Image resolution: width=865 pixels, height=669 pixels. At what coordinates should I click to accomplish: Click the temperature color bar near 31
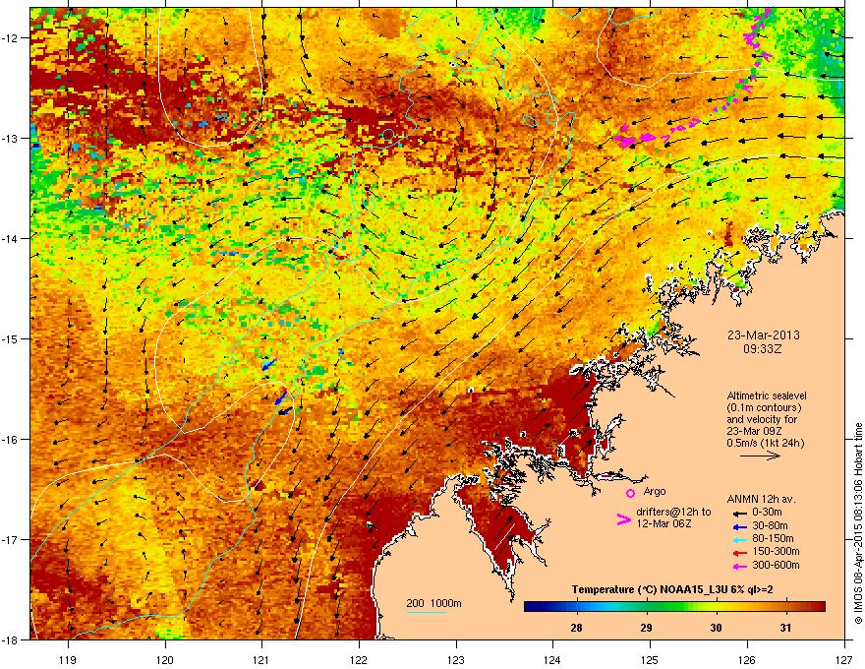[785, 607]
